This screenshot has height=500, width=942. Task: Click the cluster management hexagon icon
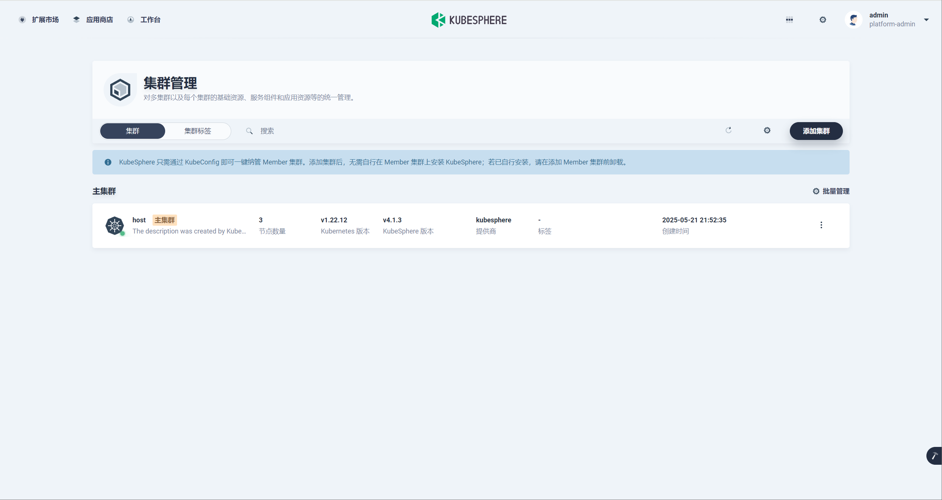pyautogui.click(x=120, y=89)
